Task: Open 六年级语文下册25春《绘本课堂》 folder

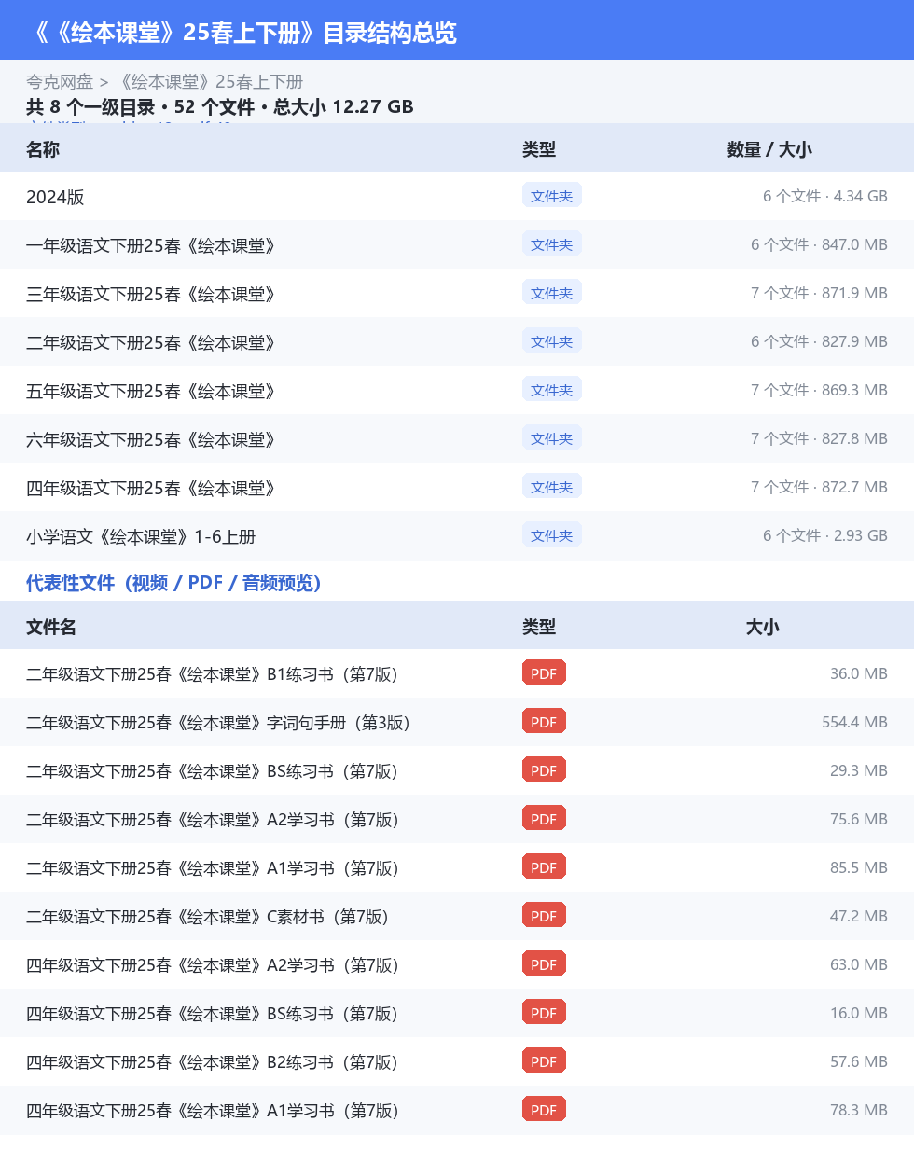Action: 153,439
